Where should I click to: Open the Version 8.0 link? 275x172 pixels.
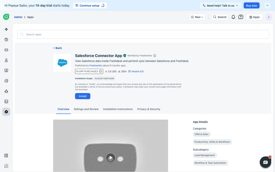136,71
